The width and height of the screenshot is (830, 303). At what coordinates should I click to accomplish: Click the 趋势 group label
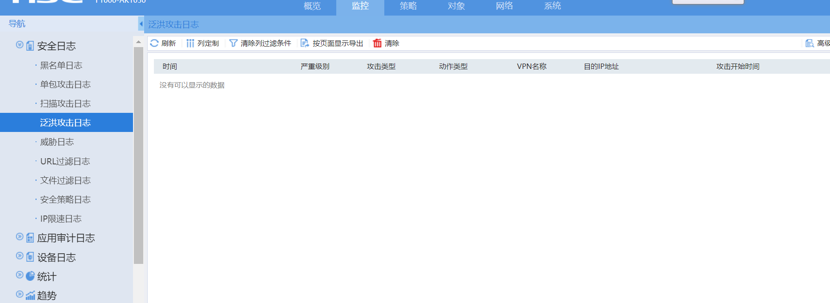tap(47, 295)
